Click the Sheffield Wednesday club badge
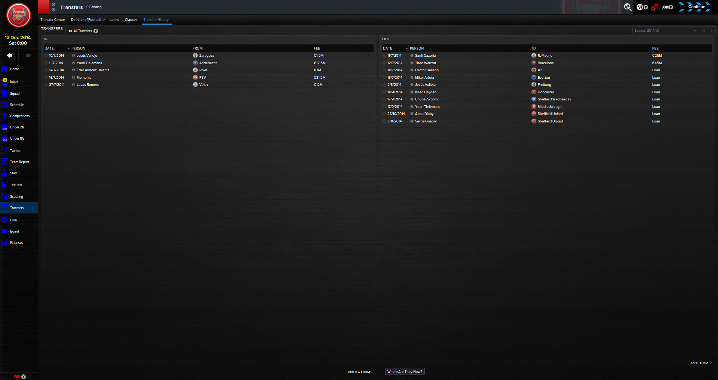Screen dimensions: 718x380 (534, 99)
